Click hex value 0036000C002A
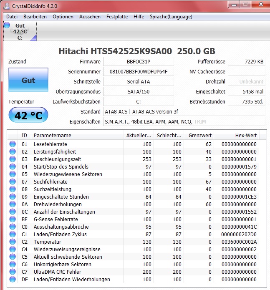The height and width of the screenshot is (290, 270). pyautogui.click(x=239, y=242)
